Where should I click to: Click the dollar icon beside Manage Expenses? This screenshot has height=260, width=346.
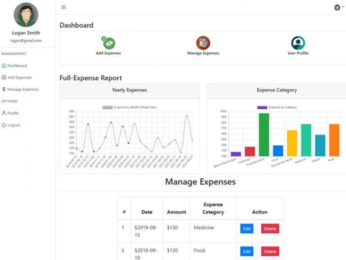pyautogui.click(x=4, y=89)
